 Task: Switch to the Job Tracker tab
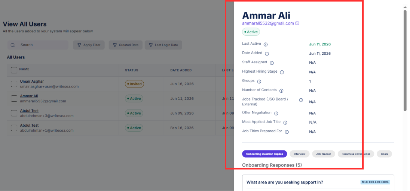click(324, 154)
